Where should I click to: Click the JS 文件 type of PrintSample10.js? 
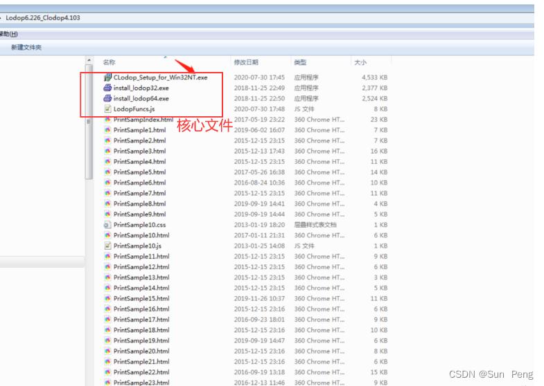tap(304, 246)
